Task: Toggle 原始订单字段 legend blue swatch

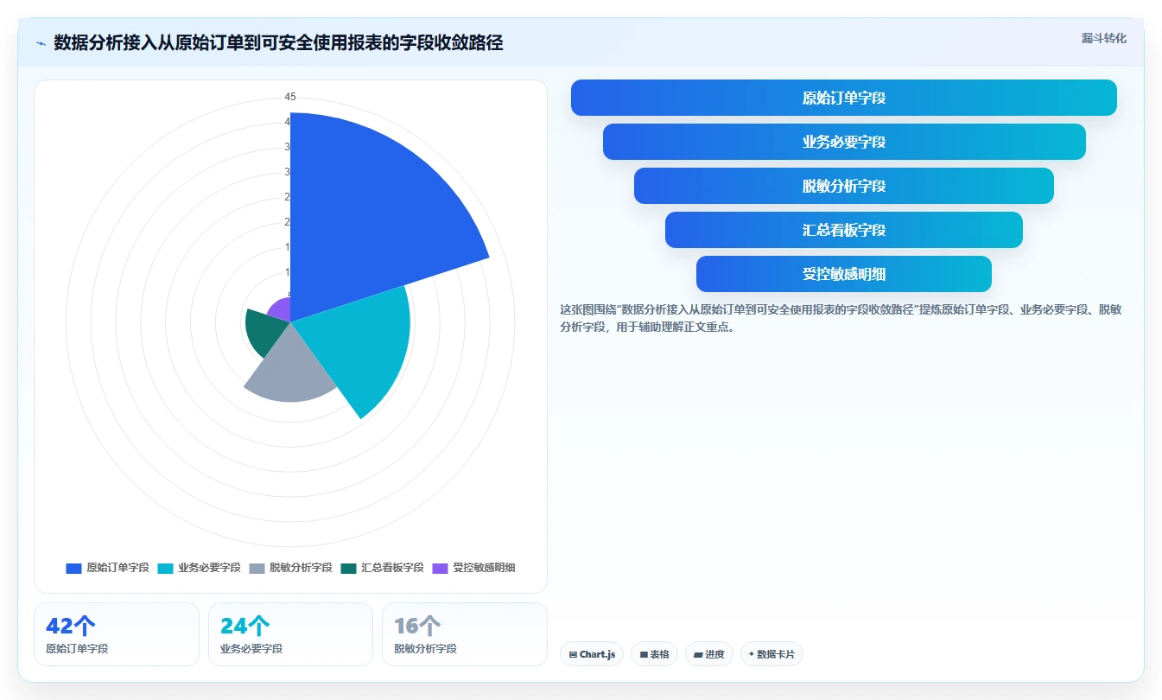Action: [73, 568]
